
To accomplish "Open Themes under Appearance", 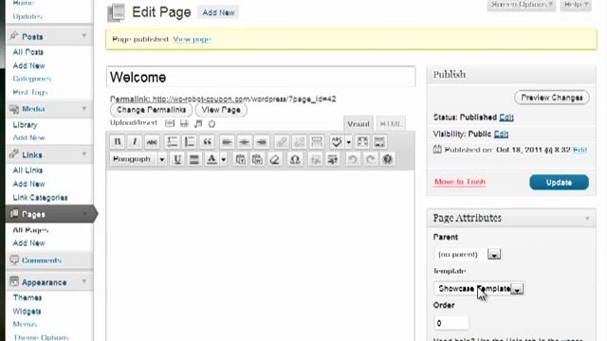I will click(x=28, y=297).
